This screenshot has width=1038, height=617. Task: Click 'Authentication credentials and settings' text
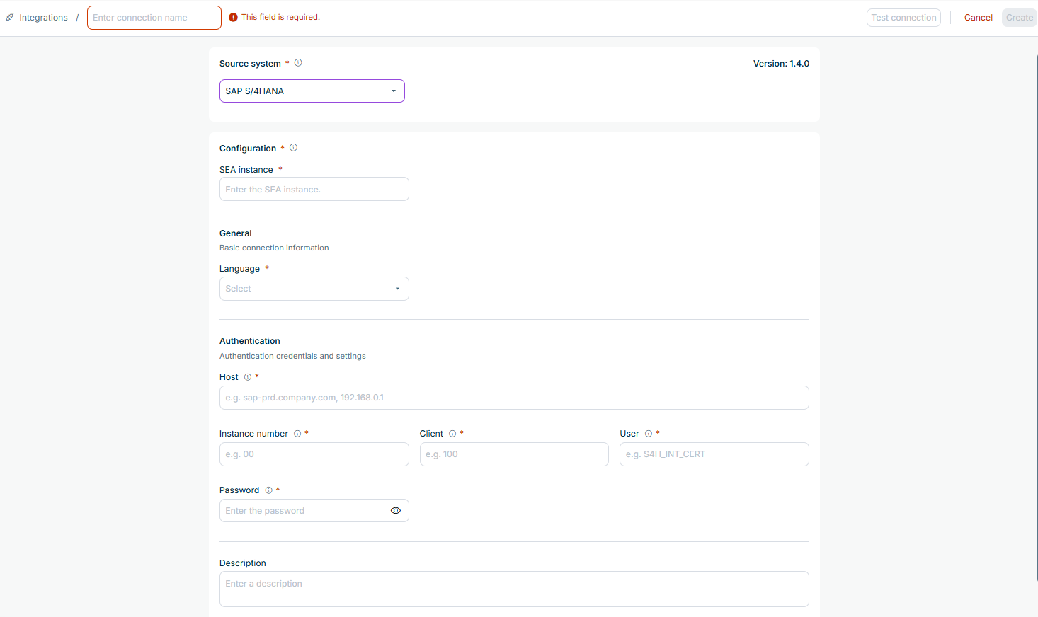(x=292, y=356)
